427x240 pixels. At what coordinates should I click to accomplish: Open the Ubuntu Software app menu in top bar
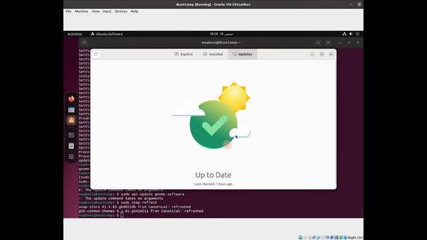tap(107, 34)
